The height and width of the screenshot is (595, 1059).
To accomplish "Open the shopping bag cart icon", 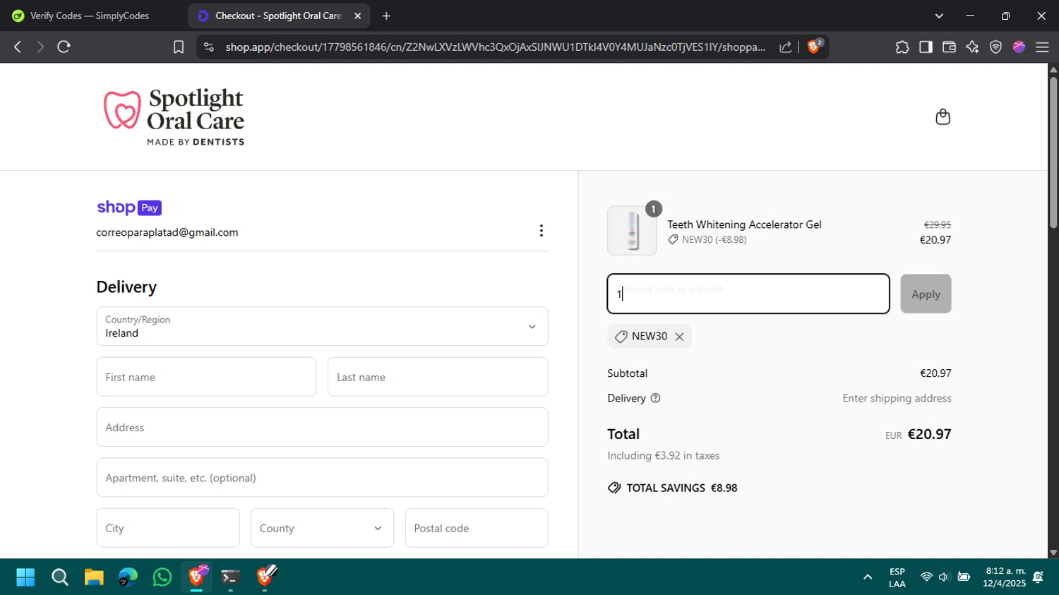I will click(943, 116).
